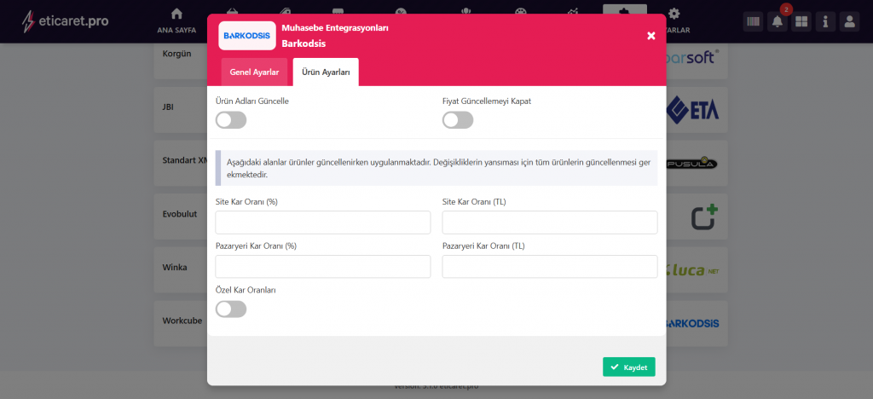Enable the Ürün Adları Güncelle toggle
This screenshot has width=873, height=399.
pos(231,120)
